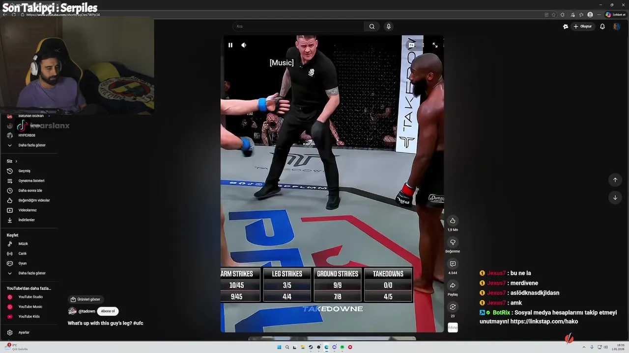Click into the Ara search field

pos(298,26)
